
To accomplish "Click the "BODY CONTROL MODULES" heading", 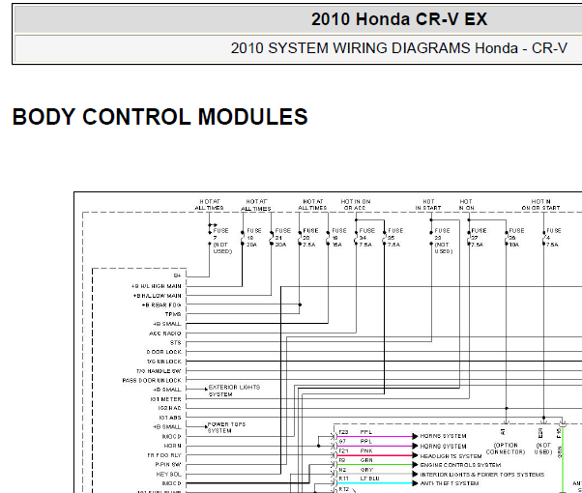I will pyautogui.click(x=160, y=117).
